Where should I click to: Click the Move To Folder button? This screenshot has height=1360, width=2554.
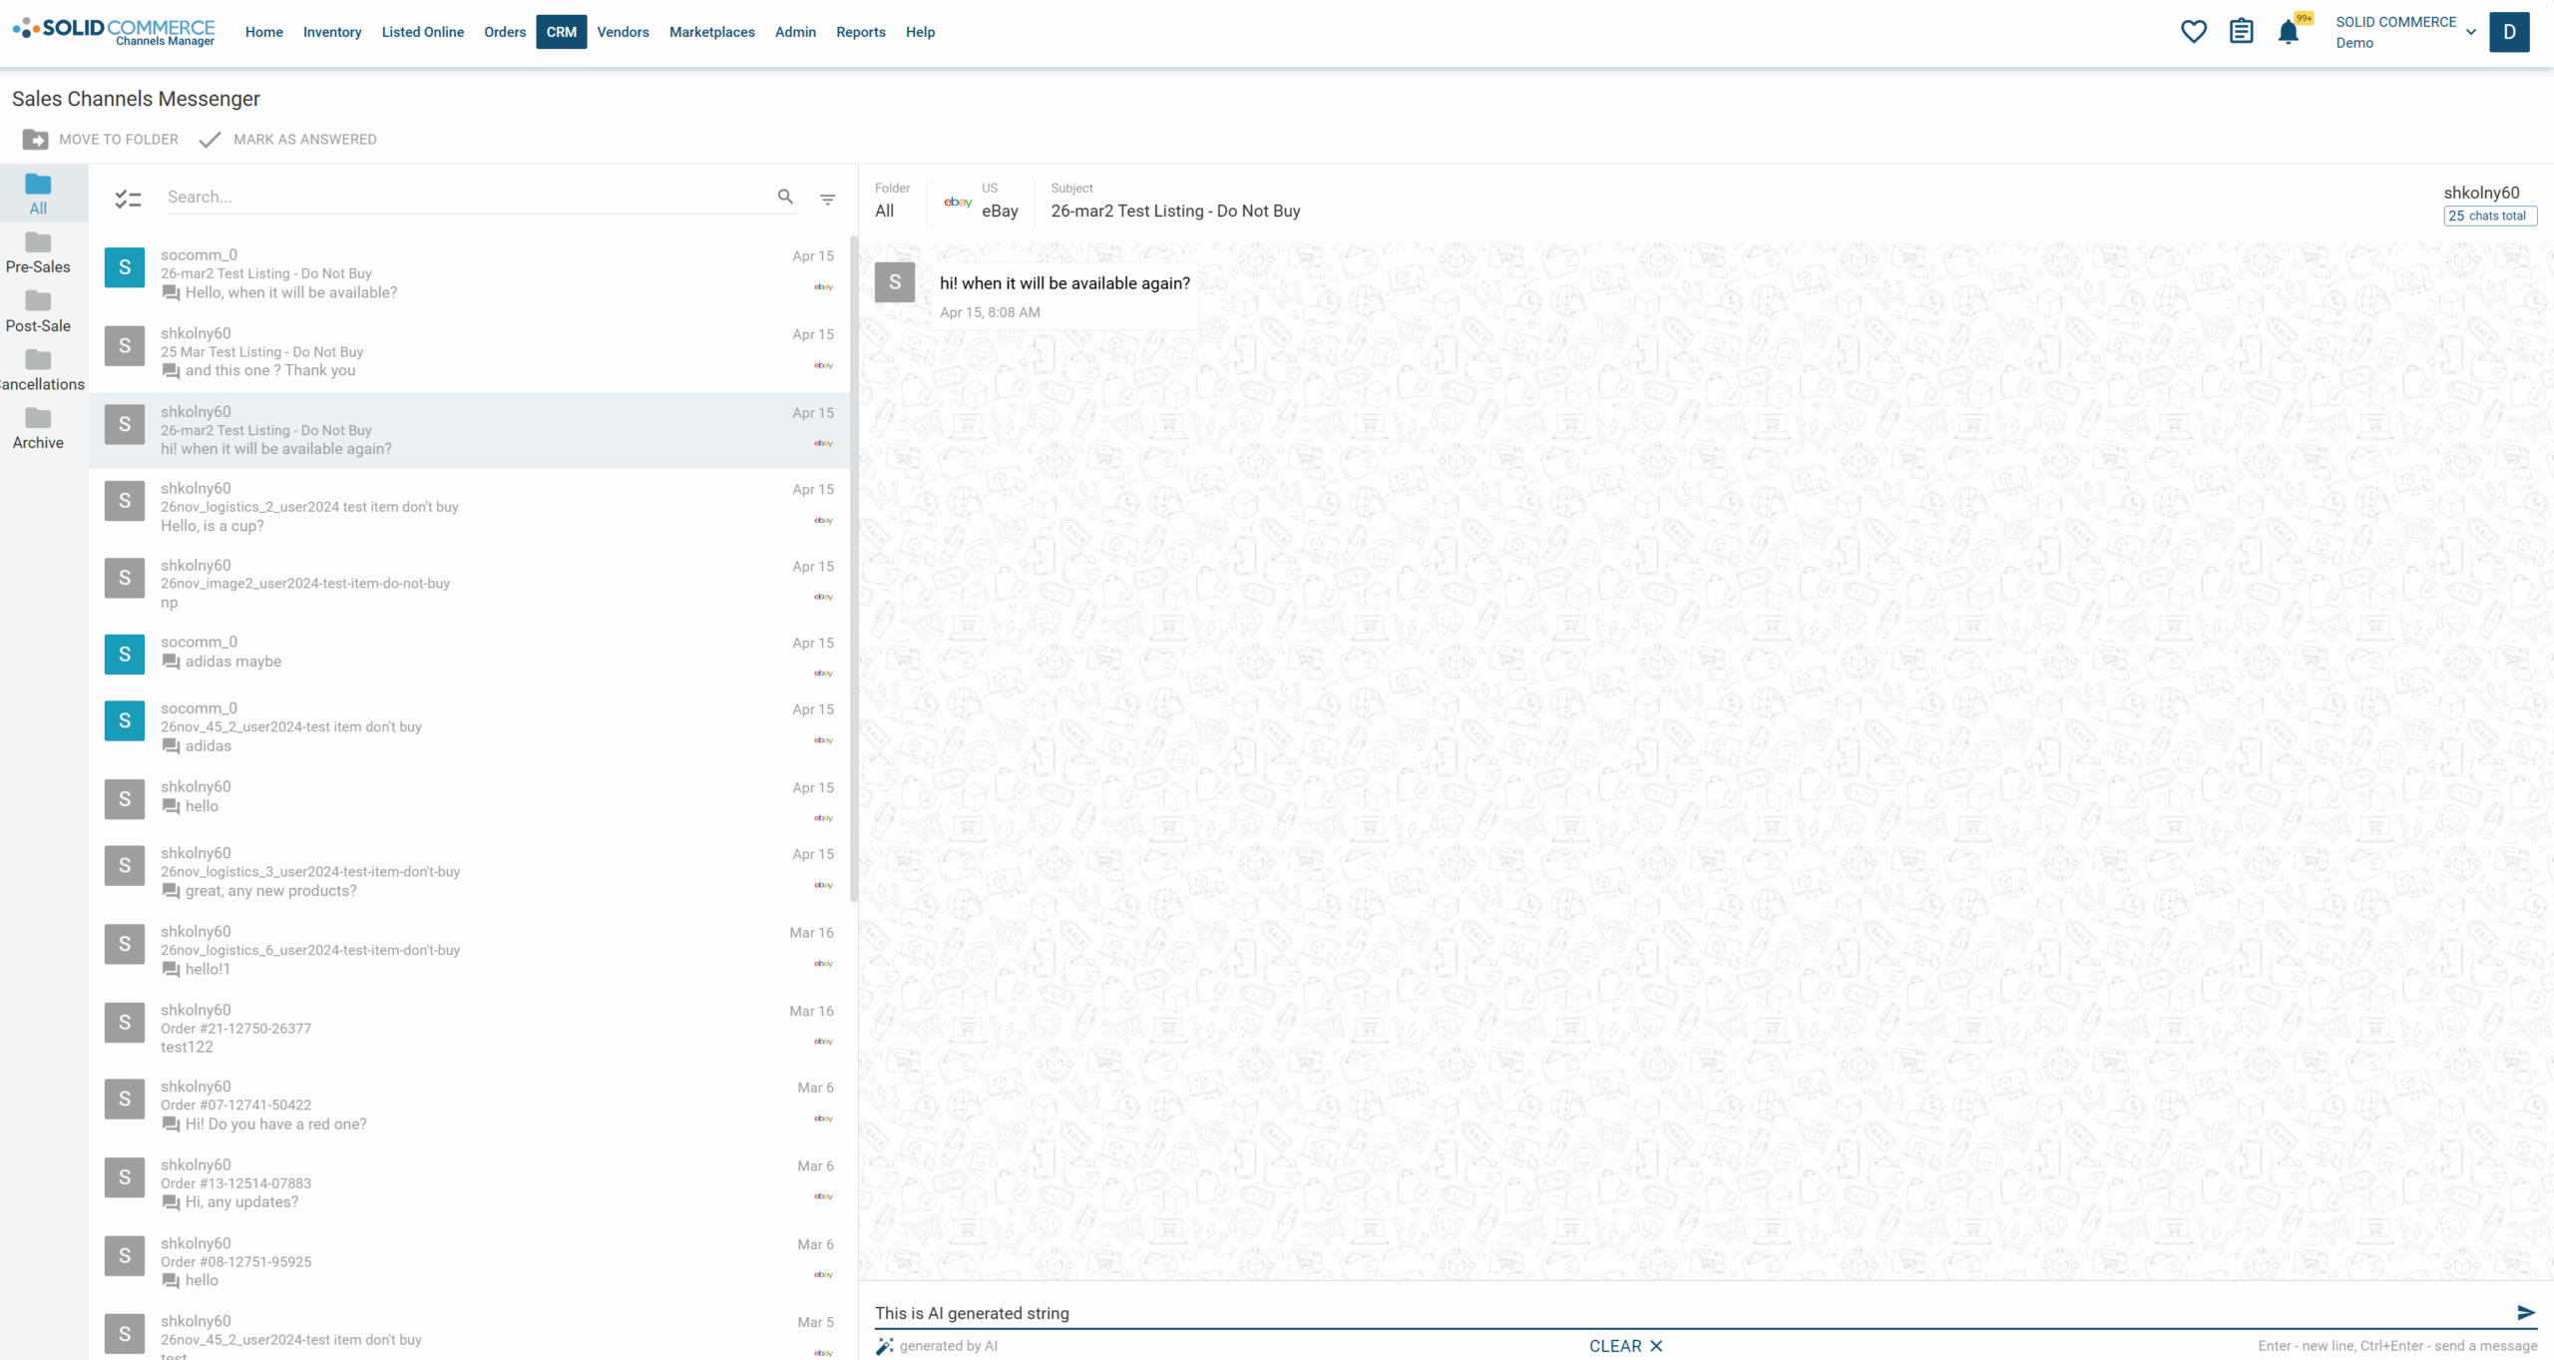point(101,140)
